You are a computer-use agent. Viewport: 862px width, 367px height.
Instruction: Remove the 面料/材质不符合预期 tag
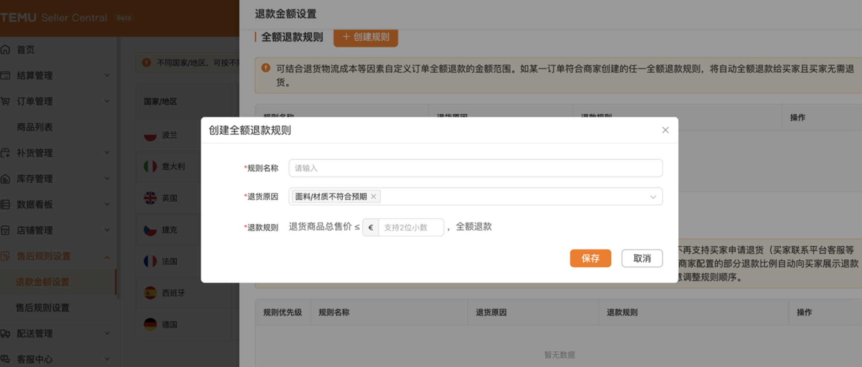(x=373, y=197)
